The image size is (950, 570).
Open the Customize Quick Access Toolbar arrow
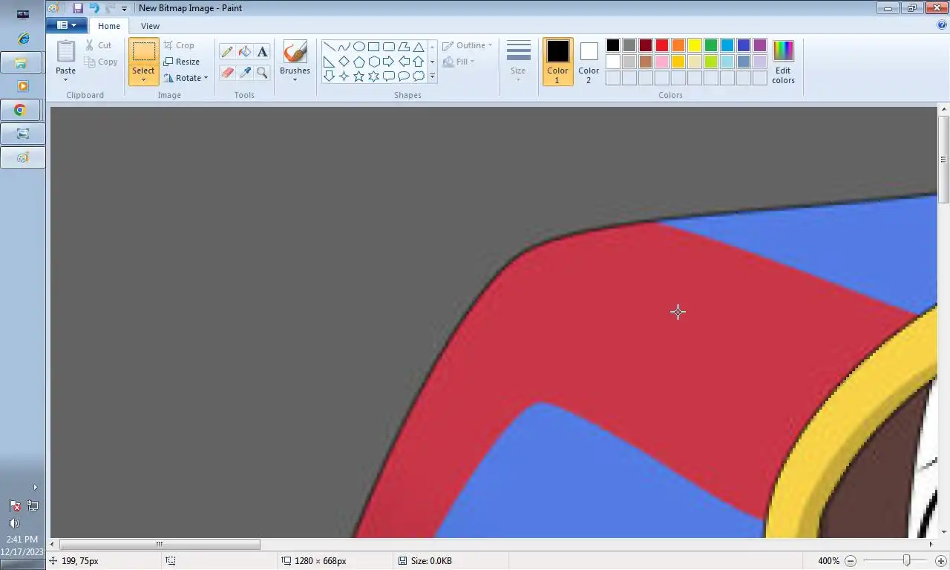point(124,9)
